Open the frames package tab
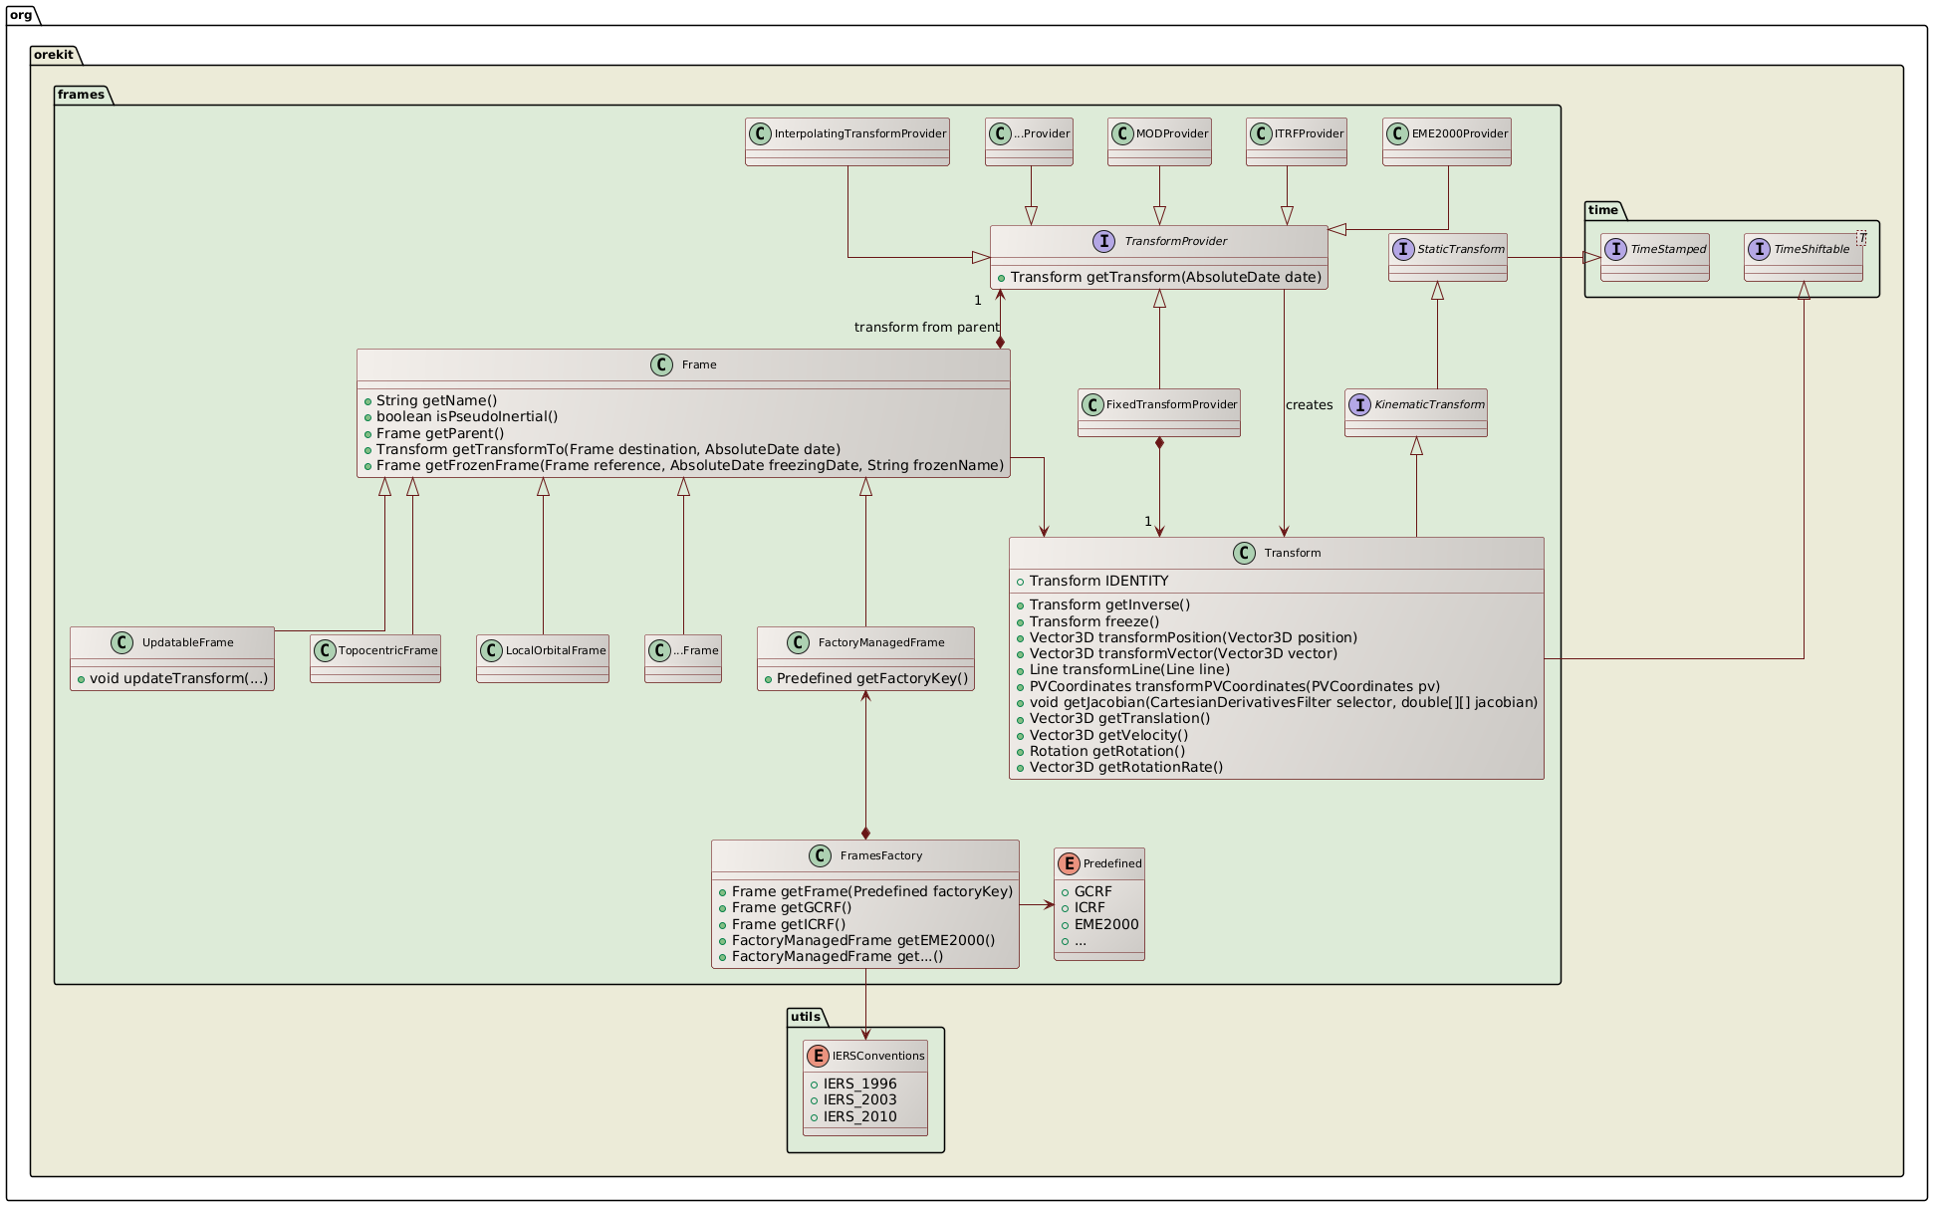1933x1206 pixels. 80,95
